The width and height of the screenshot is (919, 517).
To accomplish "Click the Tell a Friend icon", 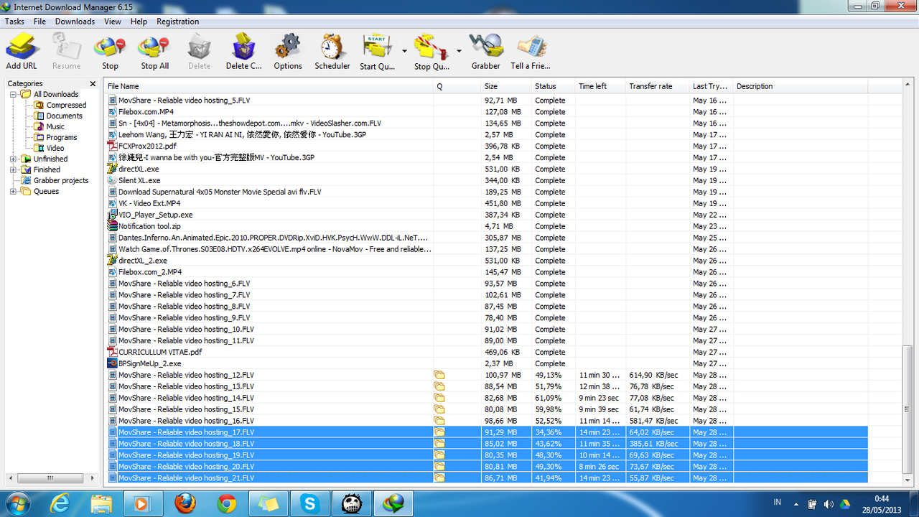I will click(531, 52).
